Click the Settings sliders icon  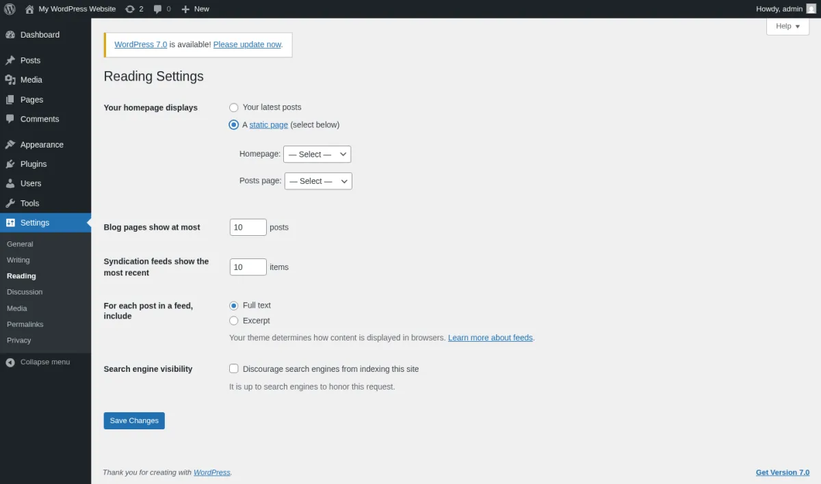pos(10,223)
